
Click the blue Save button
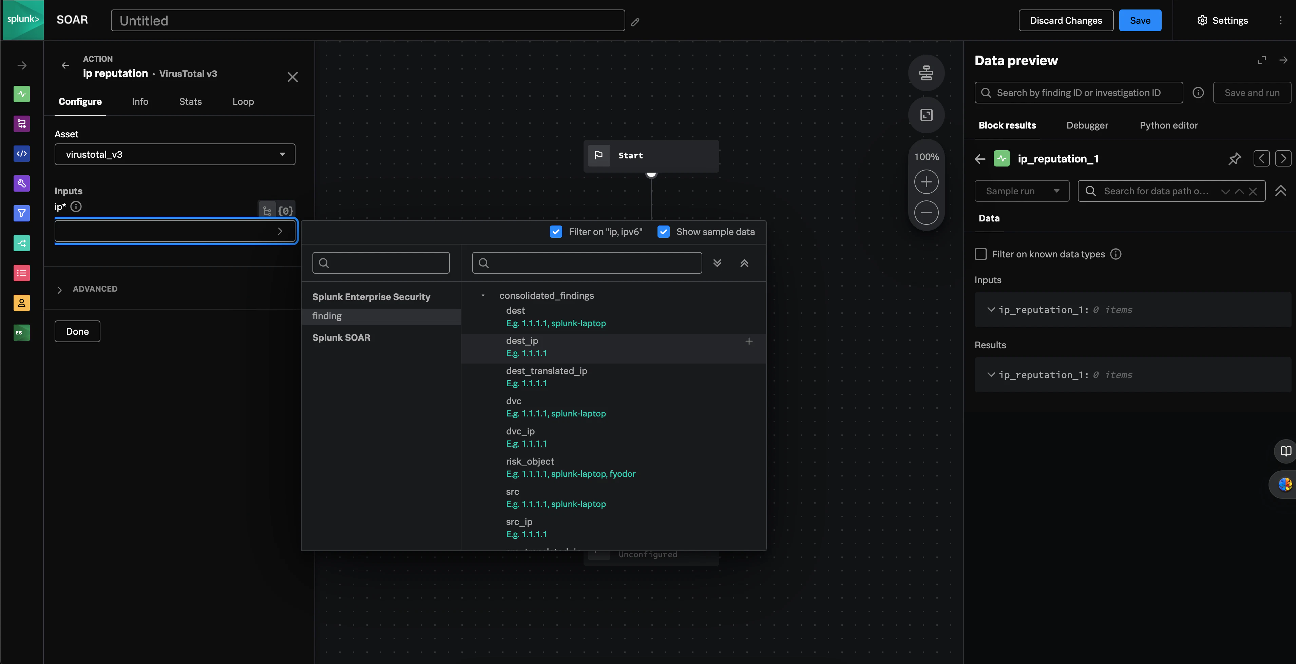click(1140, 21)
